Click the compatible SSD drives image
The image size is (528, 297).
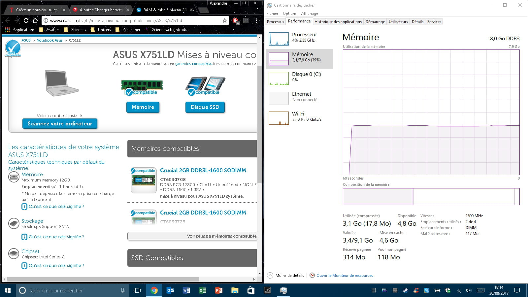[205, 86]
